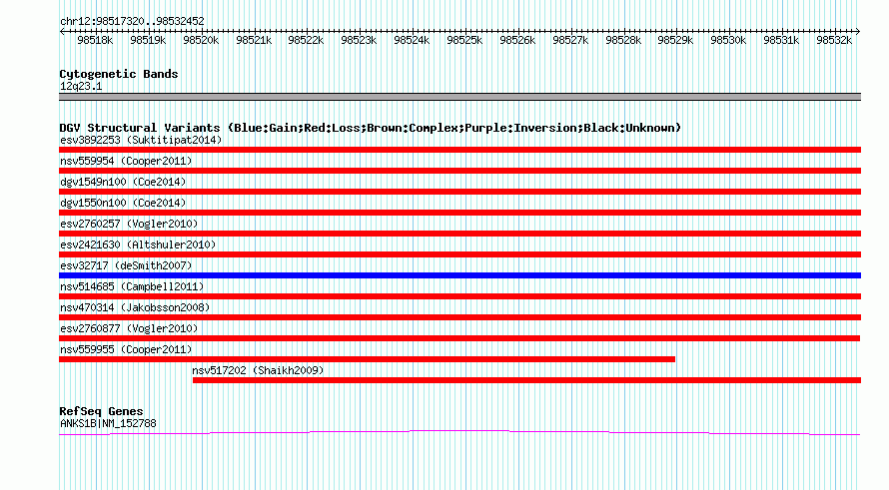Click the ANKS1B|NM_152788 gene label
This screenshot has width=889, height=490.
point(108,423)
